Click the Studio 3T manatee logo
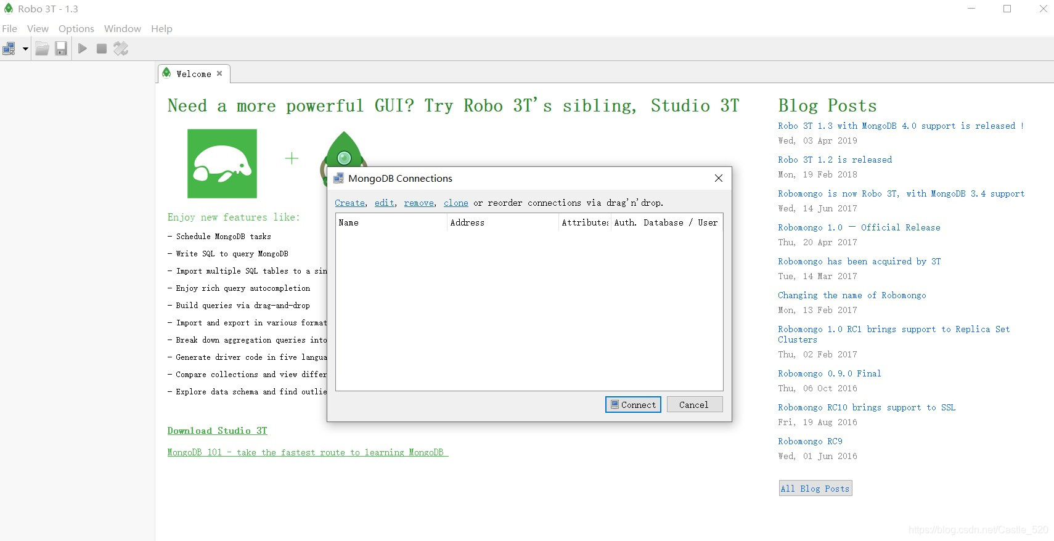The height and width of the screenshot is (541, 1054). click(x=222, y=163)
